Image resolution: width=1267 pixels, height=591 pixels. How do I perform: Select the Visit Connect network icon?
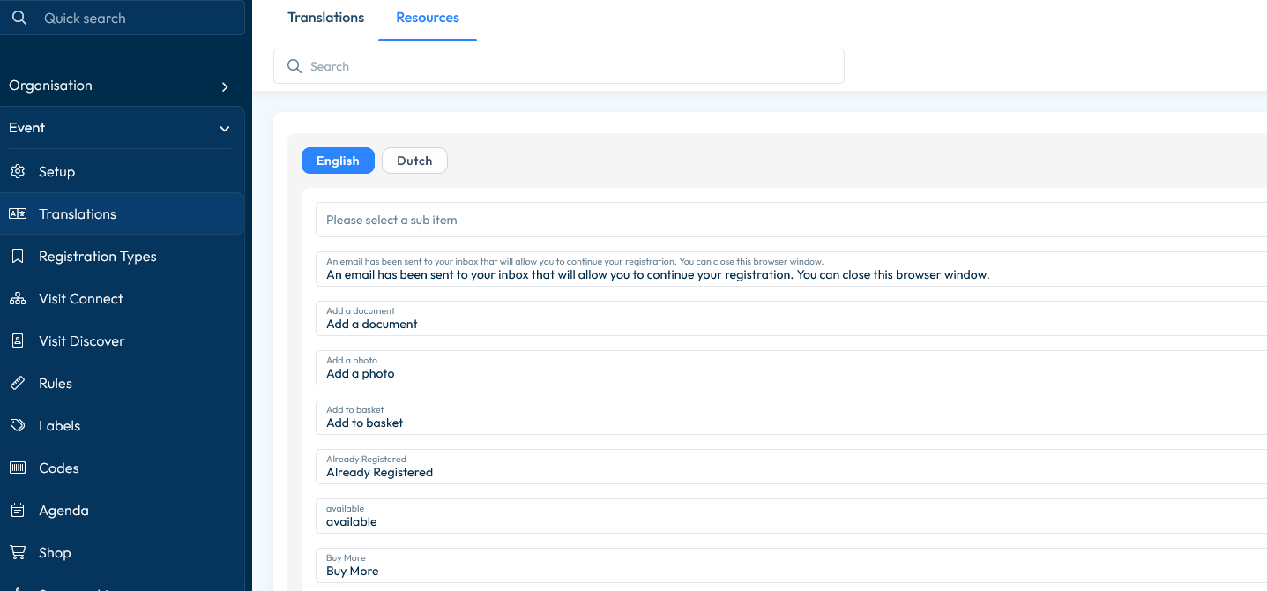(18, 298)
